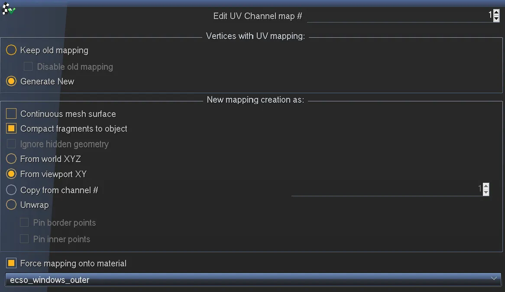Viewport: 505px width, 292px height.
Task: Toggle Pin border points checkbox
Action: click(25, 223)
